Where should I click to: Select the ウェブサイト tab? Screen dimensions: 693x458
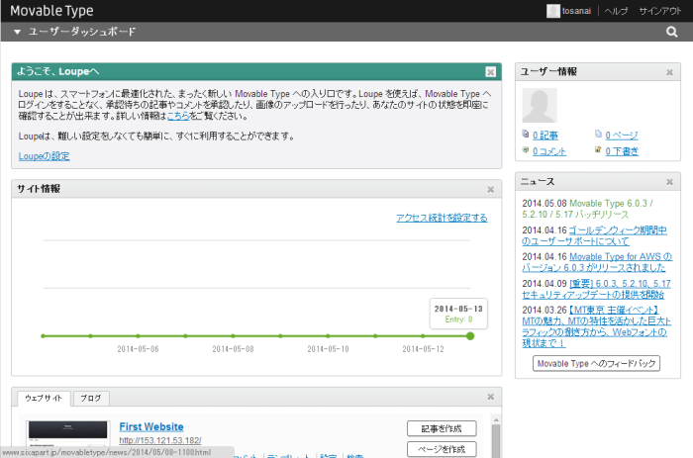pyautogui.click(x=43, y=399)
